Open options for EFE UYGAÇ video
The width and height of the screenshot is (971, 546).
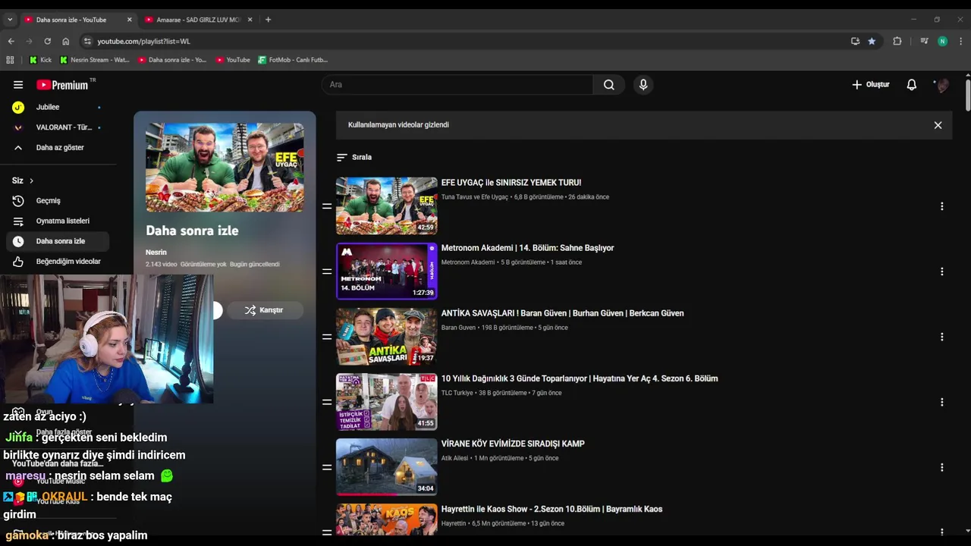point(941,206)
